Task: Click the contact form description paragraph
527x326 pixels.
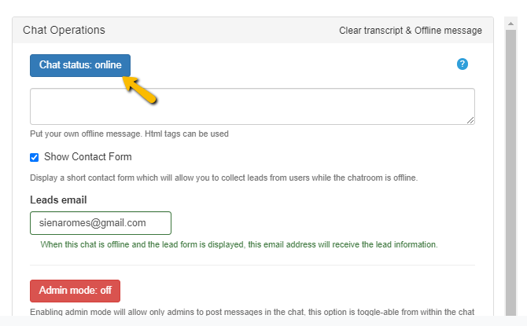Action: coord(223,178)
